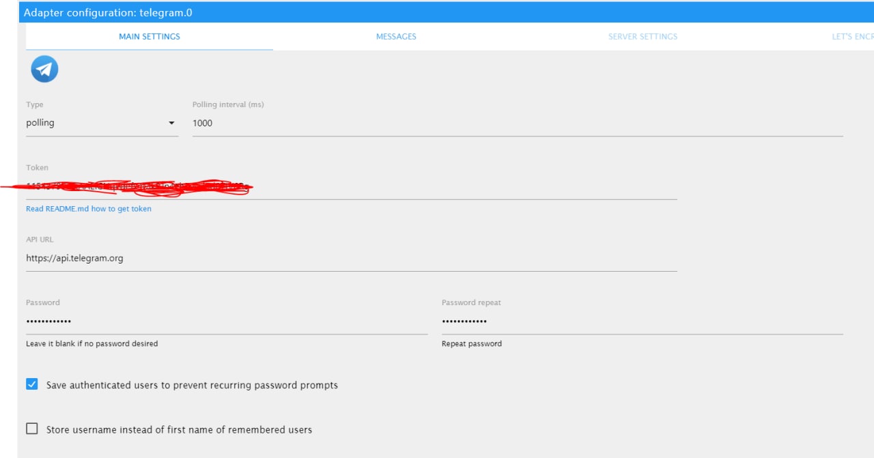Click the 'Leave it blank if no password desired' hint

click(x=91, y=344)
